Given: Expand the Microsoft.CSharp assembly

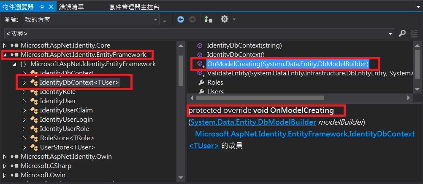Looking at the screenshot, I should click(5, 166).
